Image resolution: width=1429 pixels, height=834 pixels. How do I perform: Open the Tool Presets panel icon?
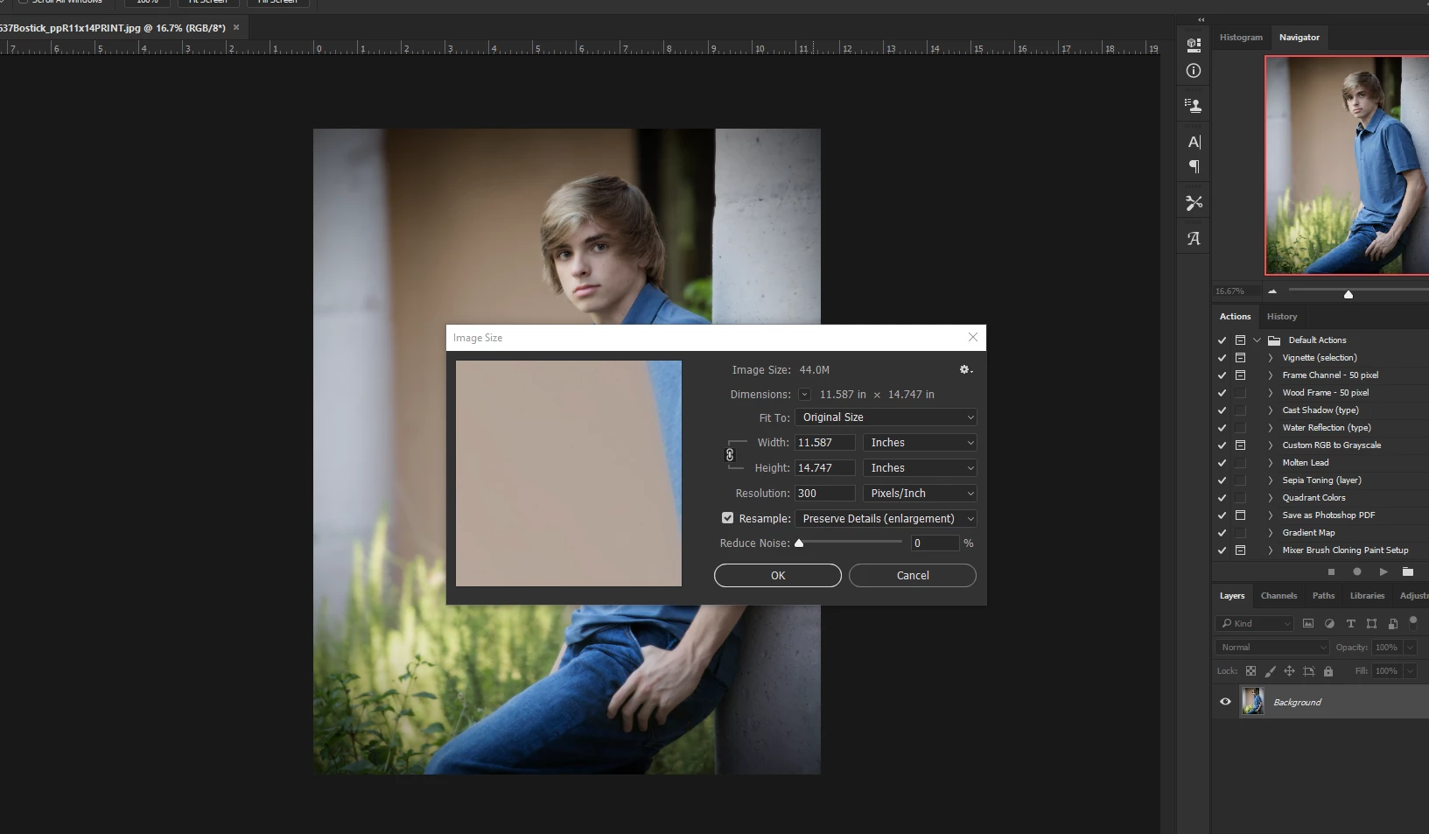(1194, 203)
